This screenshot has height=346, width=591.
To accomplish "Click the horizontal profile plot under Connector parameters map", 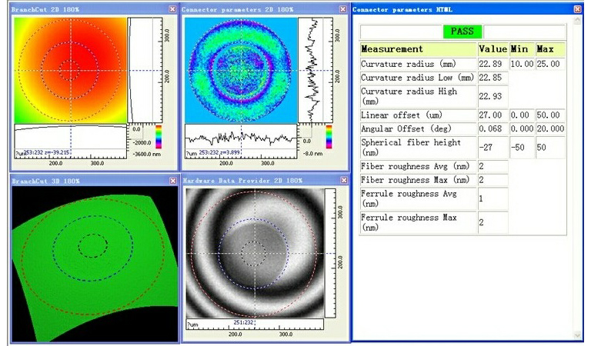I will [240, 138].
